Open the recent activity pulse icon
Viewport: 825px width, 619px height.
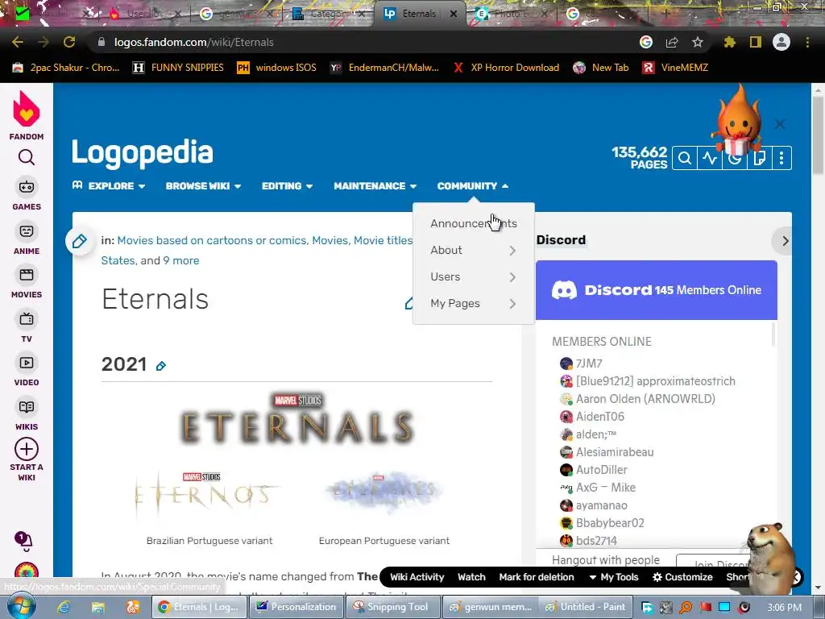point(710,158)
